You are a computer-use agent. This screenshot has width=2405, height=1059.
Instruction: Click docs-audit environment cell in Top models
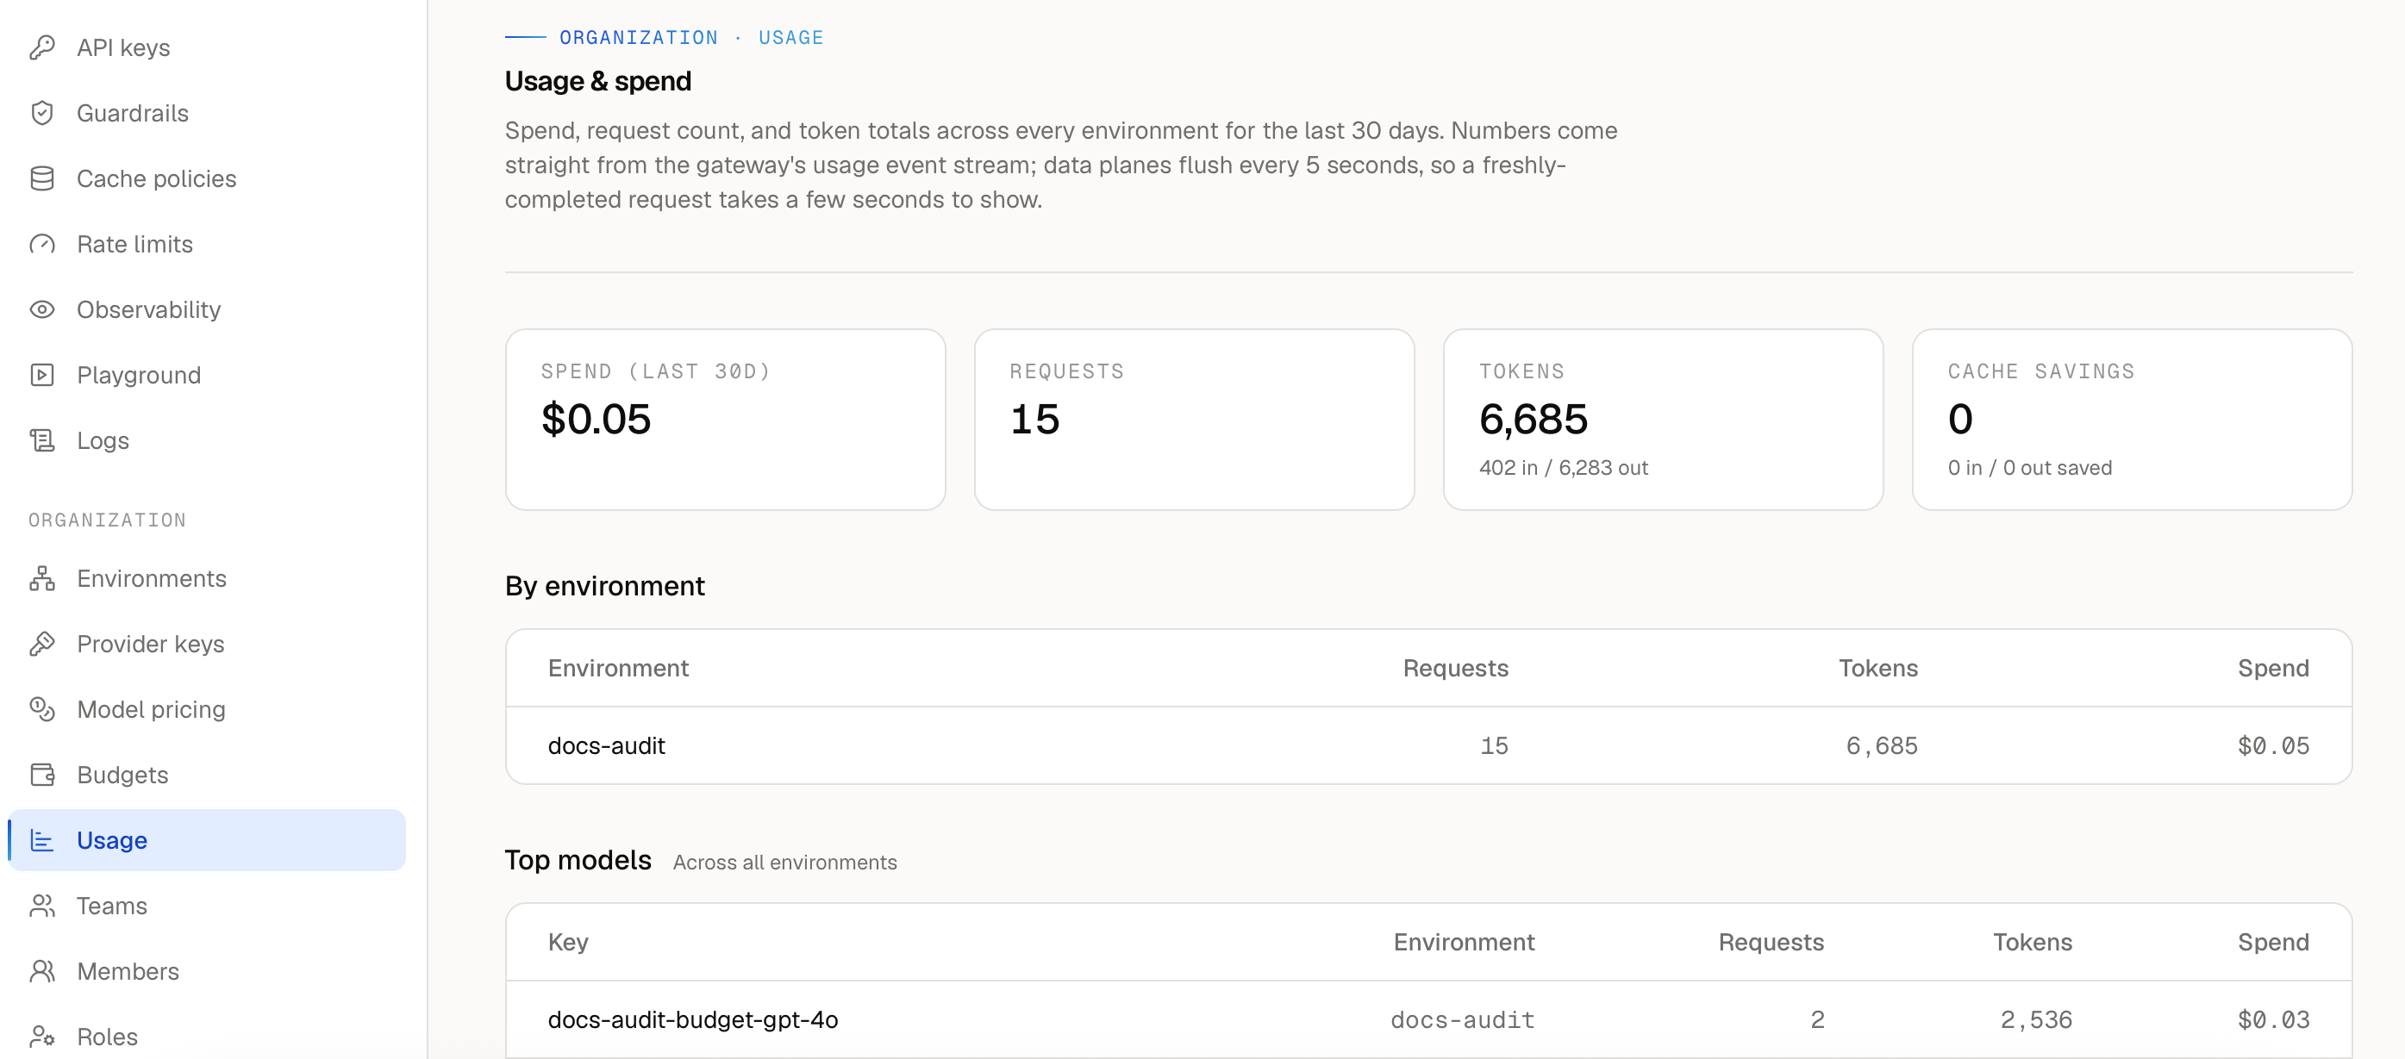[1463, 1019]
